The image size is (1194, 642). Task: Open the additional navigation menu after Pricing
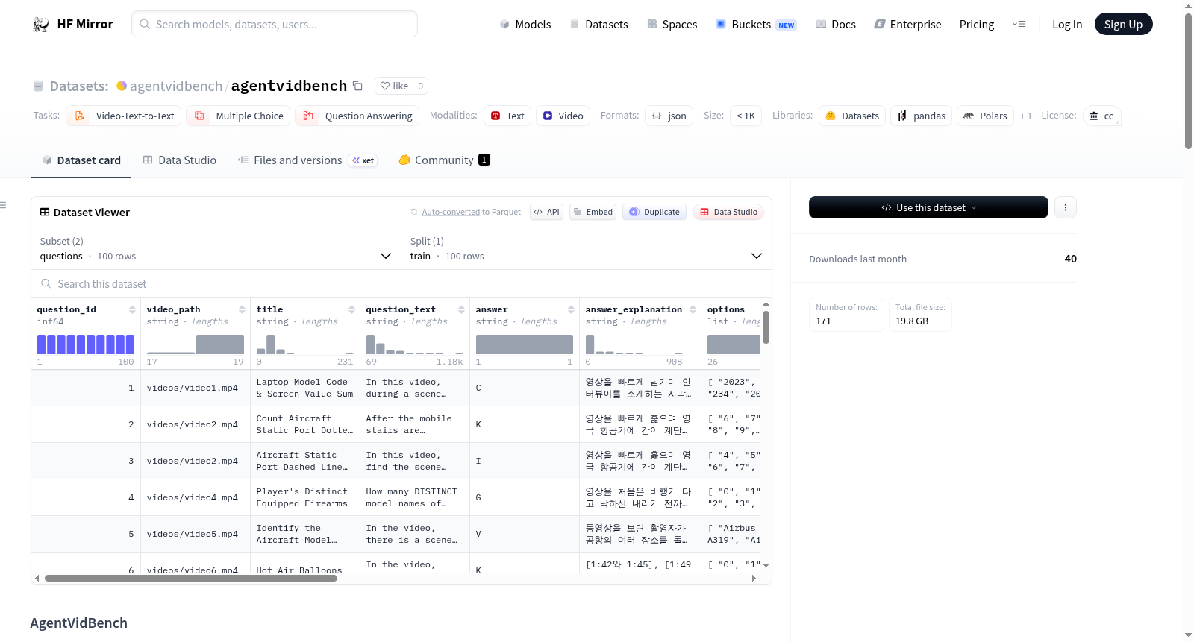pyautogui.click(x=1019, y=24)
